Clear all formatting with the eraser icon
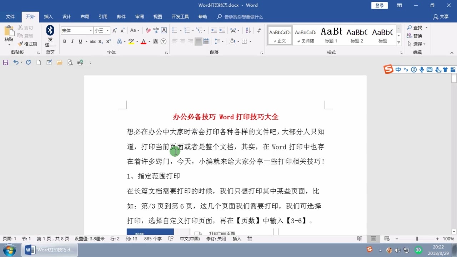This screenshot has height=257, width=457. coord(148,31)
